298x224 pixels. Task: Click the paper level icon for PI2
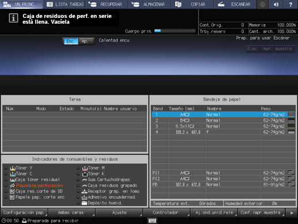coord(291,178)
